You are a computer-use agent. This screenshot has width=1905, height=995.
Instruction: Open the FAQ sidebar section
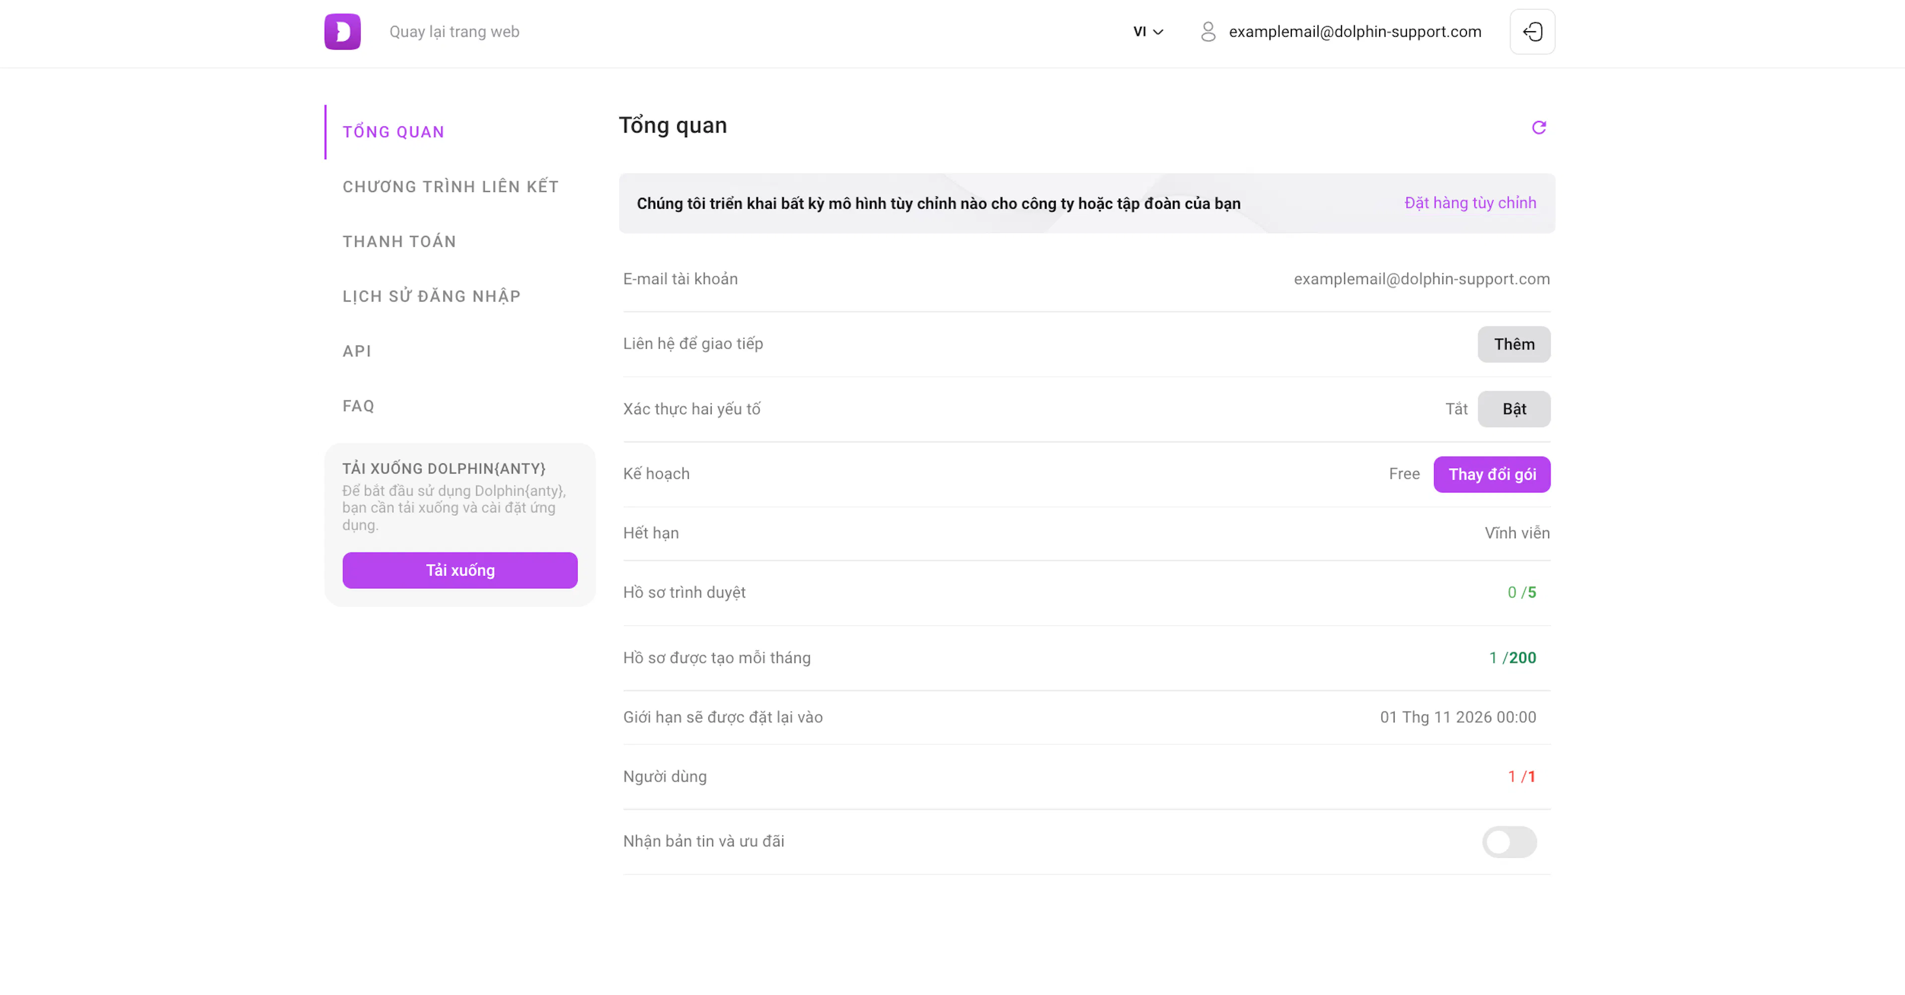pyautogui.click(x=359, y=406)
